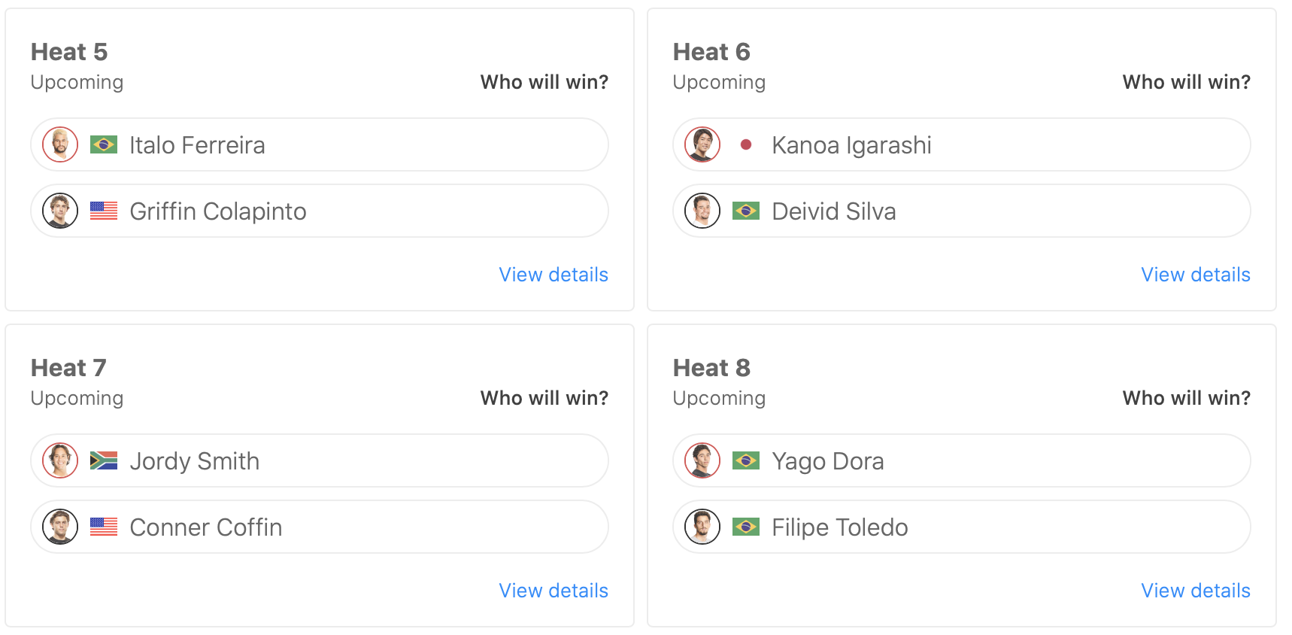This screenshot has width=1292, height=635.
Task: Open View details for Heat 6
Action: point(1196,275)
